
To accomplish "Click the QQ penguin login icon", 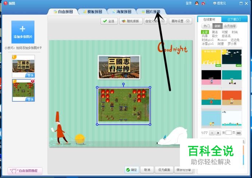I will [197, 3].
